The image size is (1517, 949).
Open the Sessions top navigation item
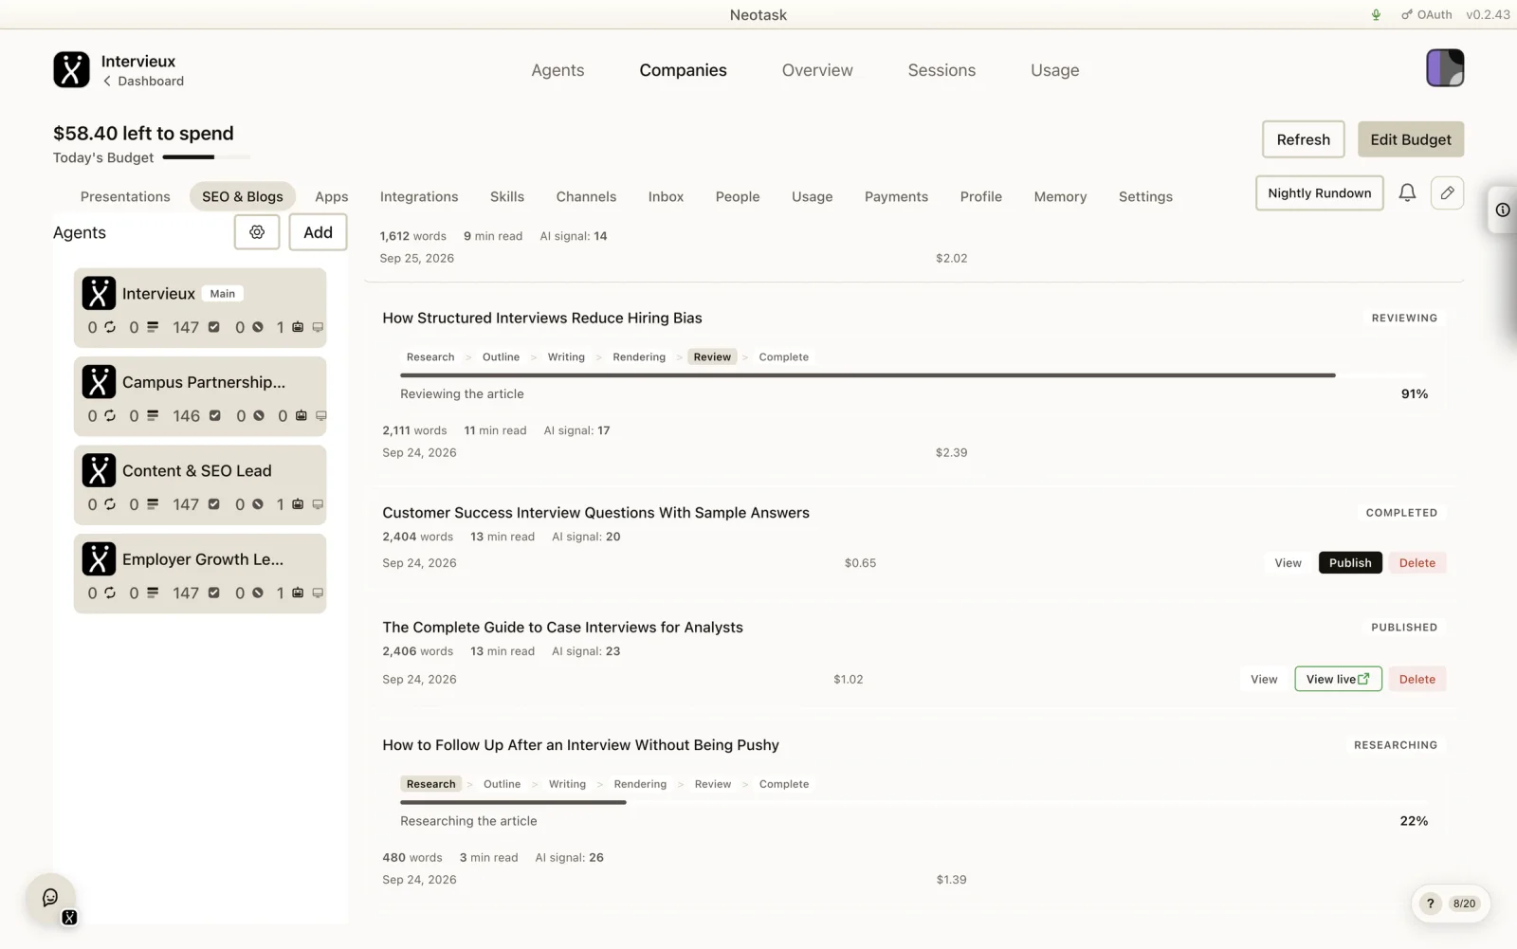coord(941,70)
